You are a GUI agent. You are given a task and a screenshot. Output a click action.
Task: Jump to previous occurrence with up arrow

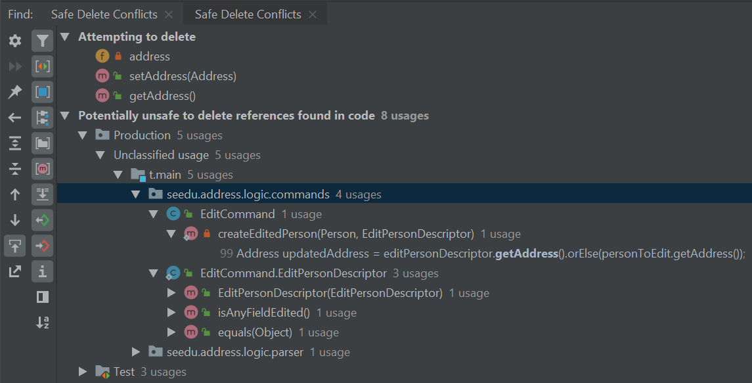pyautogui.click(x=15, y=194)
